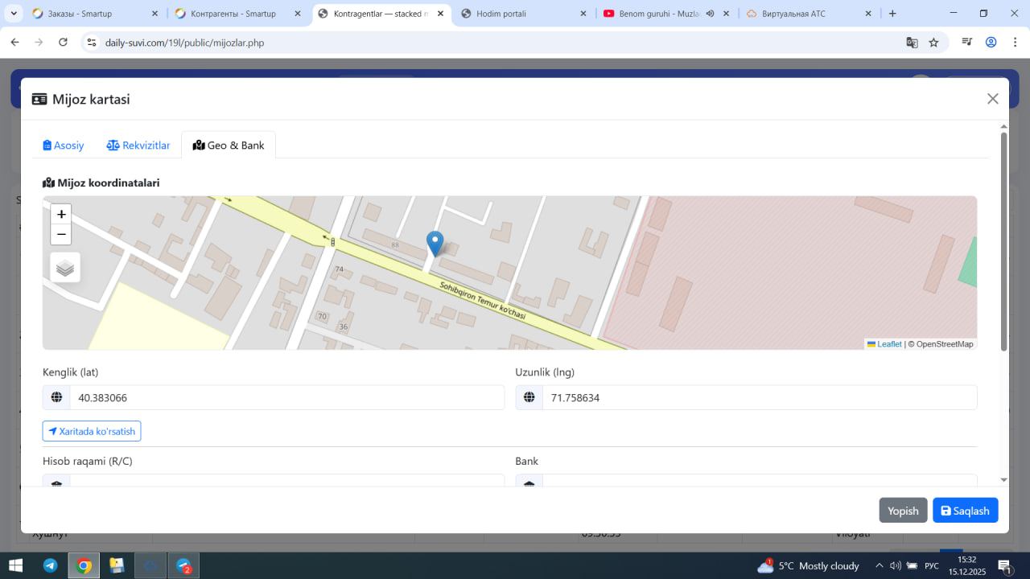
Task: Click the Kenglik (lat) input field
Action: click(287, 397)
